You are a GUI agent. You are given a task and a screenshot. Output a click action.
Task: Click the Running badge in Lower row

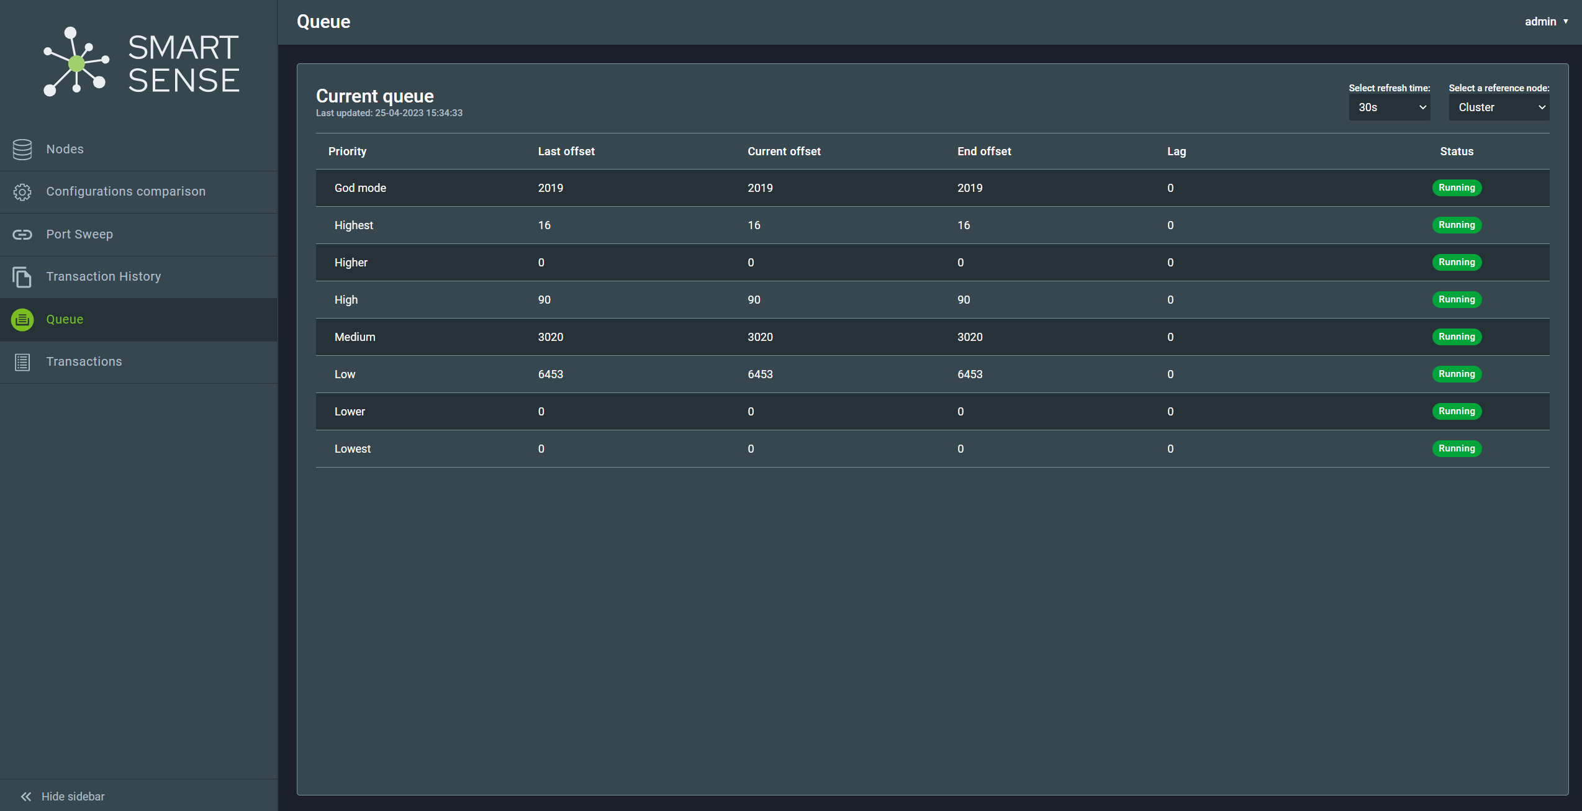pos(1457,412)
